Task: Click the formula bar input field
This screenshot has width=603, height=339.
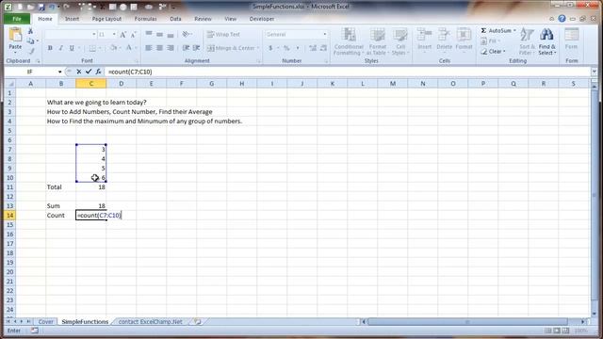Action: [x=348, y=72]
